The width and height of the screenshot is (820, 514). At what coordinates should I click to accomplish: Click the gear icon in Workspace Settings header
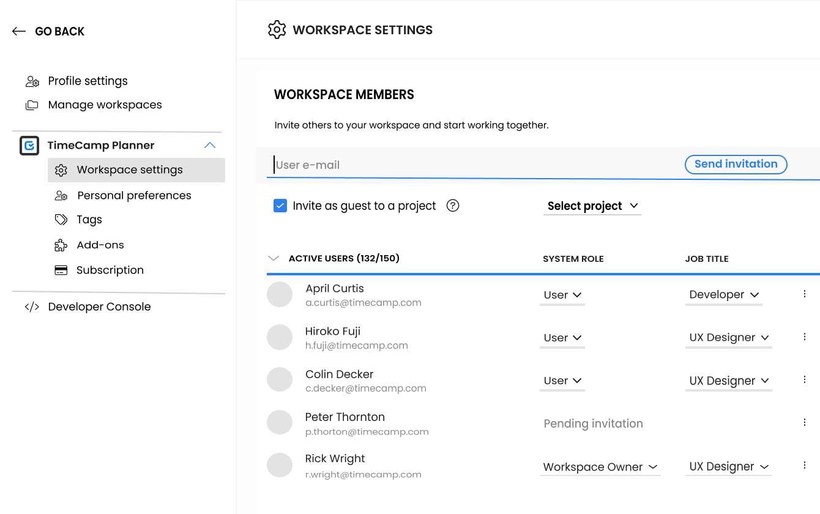277,30
